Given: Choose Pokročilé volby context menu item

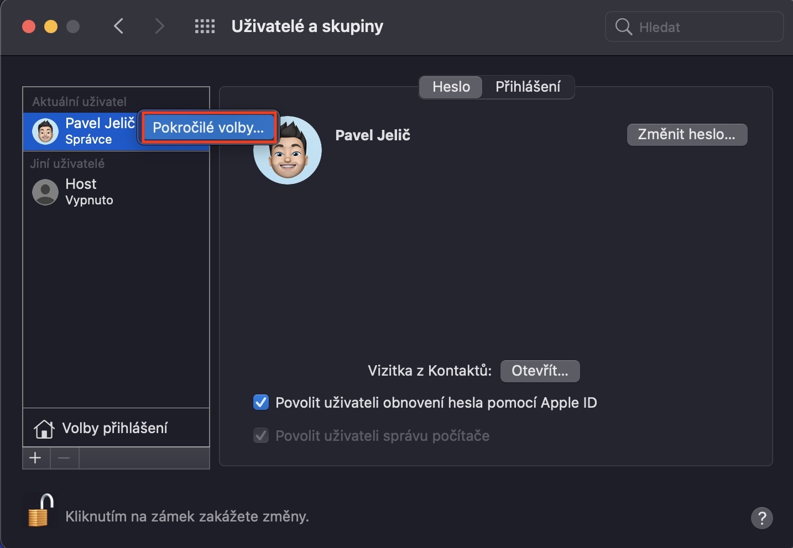Looking at the screenshot, I should tap(208, 128).
